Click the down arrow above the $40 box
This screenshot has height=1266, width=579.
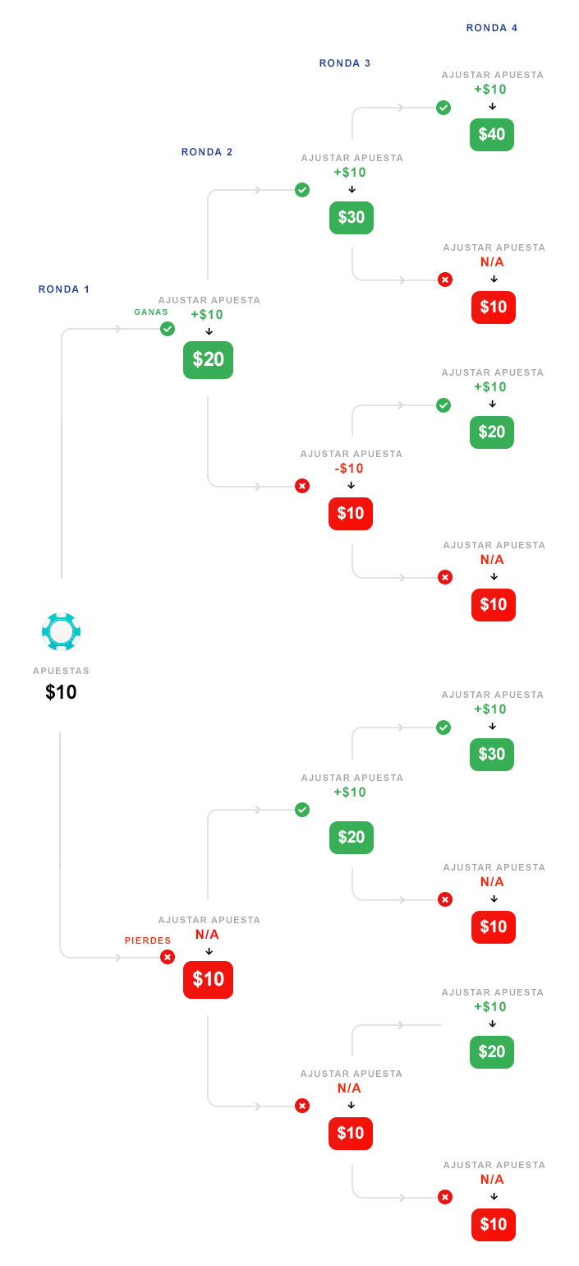click(x=492, y=106)
